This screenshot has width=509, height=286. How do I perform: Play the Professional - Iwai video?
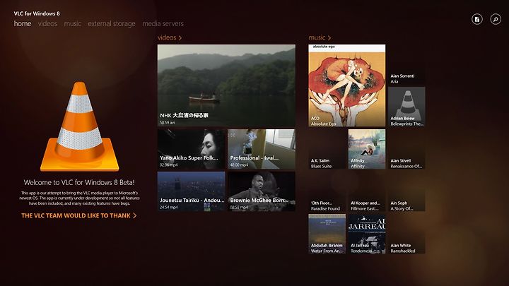click(262, 149)
